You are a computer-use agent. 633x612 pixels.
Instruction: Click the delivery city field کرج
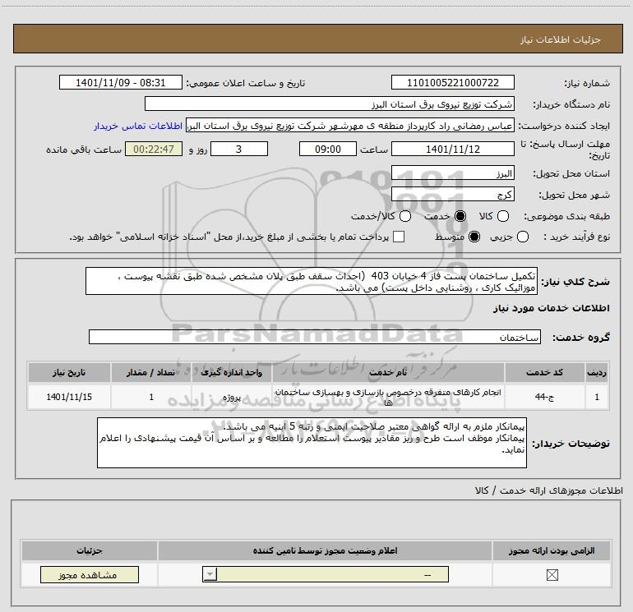click(x=452, y=195)
